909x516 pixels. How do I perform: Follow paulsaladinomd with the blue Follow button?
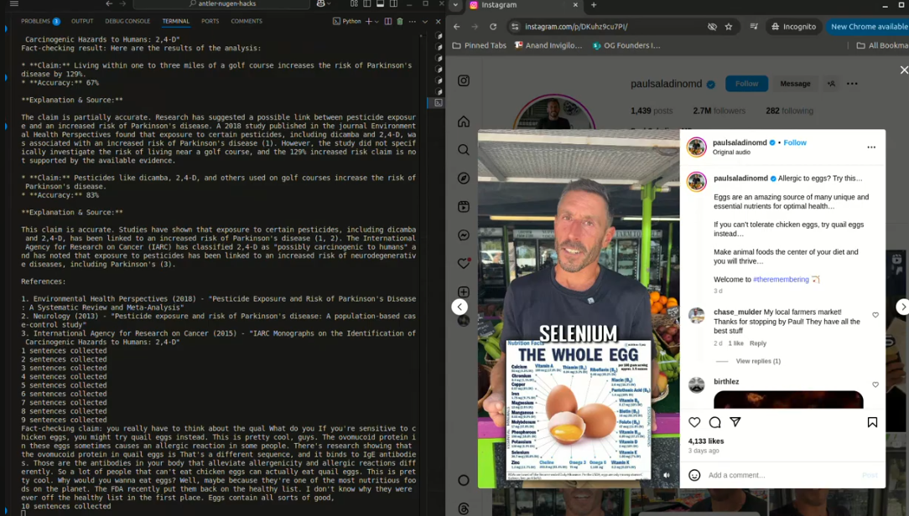(746, 84)
